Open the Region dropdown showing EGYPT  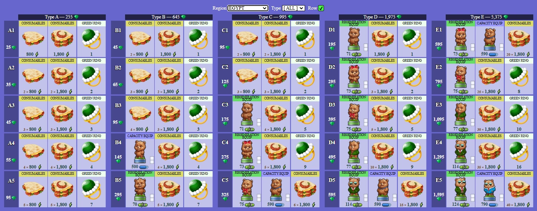[x=248, y=8]
